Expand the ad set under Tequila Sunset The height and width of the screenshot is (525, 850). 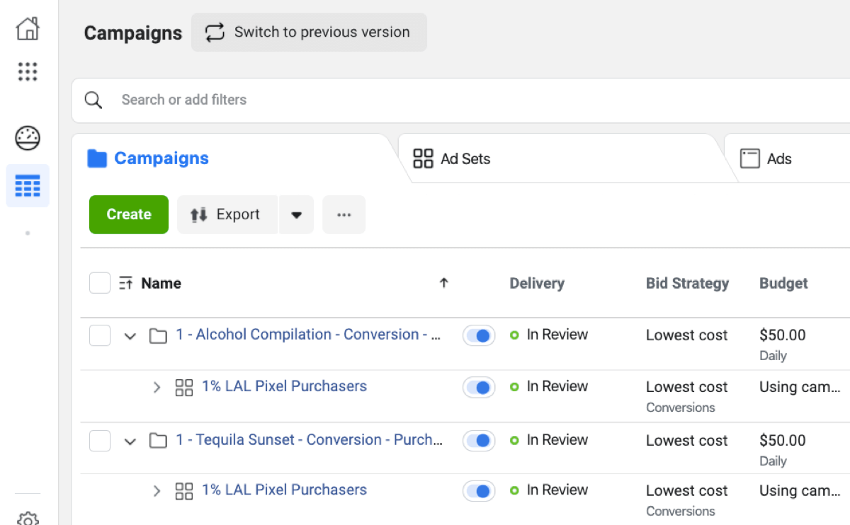coord(157,490)
